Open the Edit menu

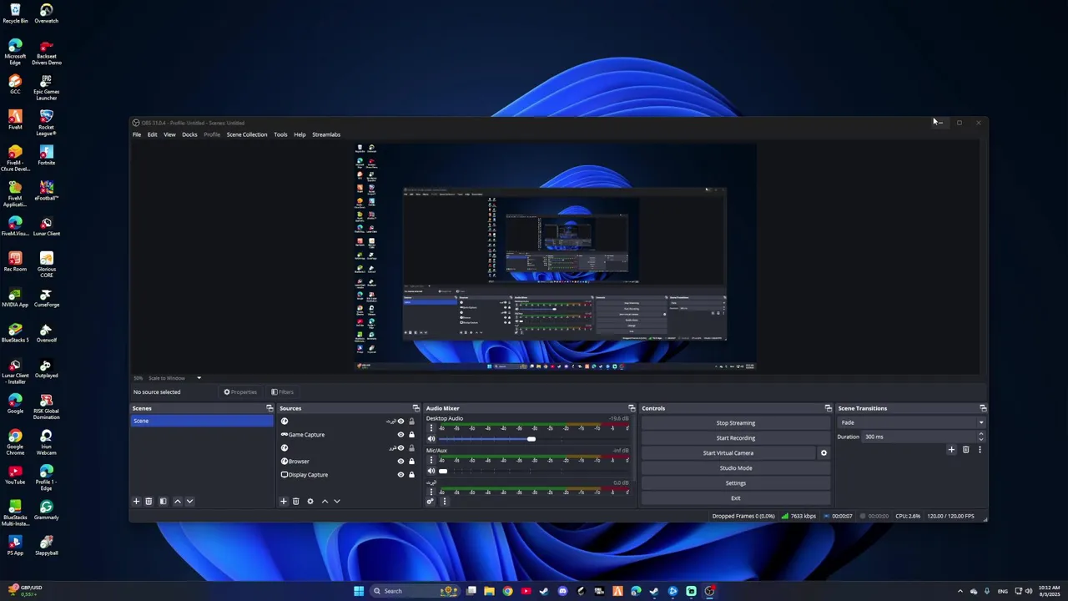[x=153, y=134]
